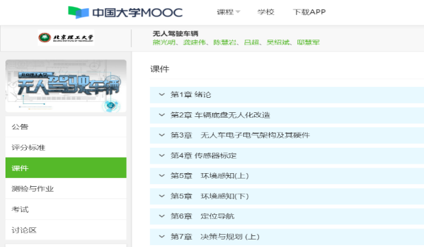This screenshot has width=424, height=247.
Task: Open the 讨论区 sidebar item
Action: click(66, 230)
